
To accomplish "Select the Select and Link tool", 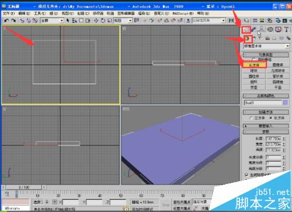I will click(22, 20).
